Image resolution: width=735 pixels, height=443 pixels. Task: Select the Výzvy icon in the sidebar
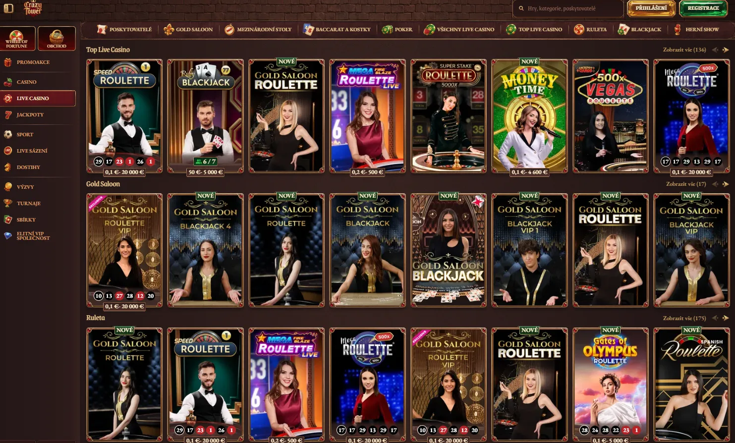8,187
